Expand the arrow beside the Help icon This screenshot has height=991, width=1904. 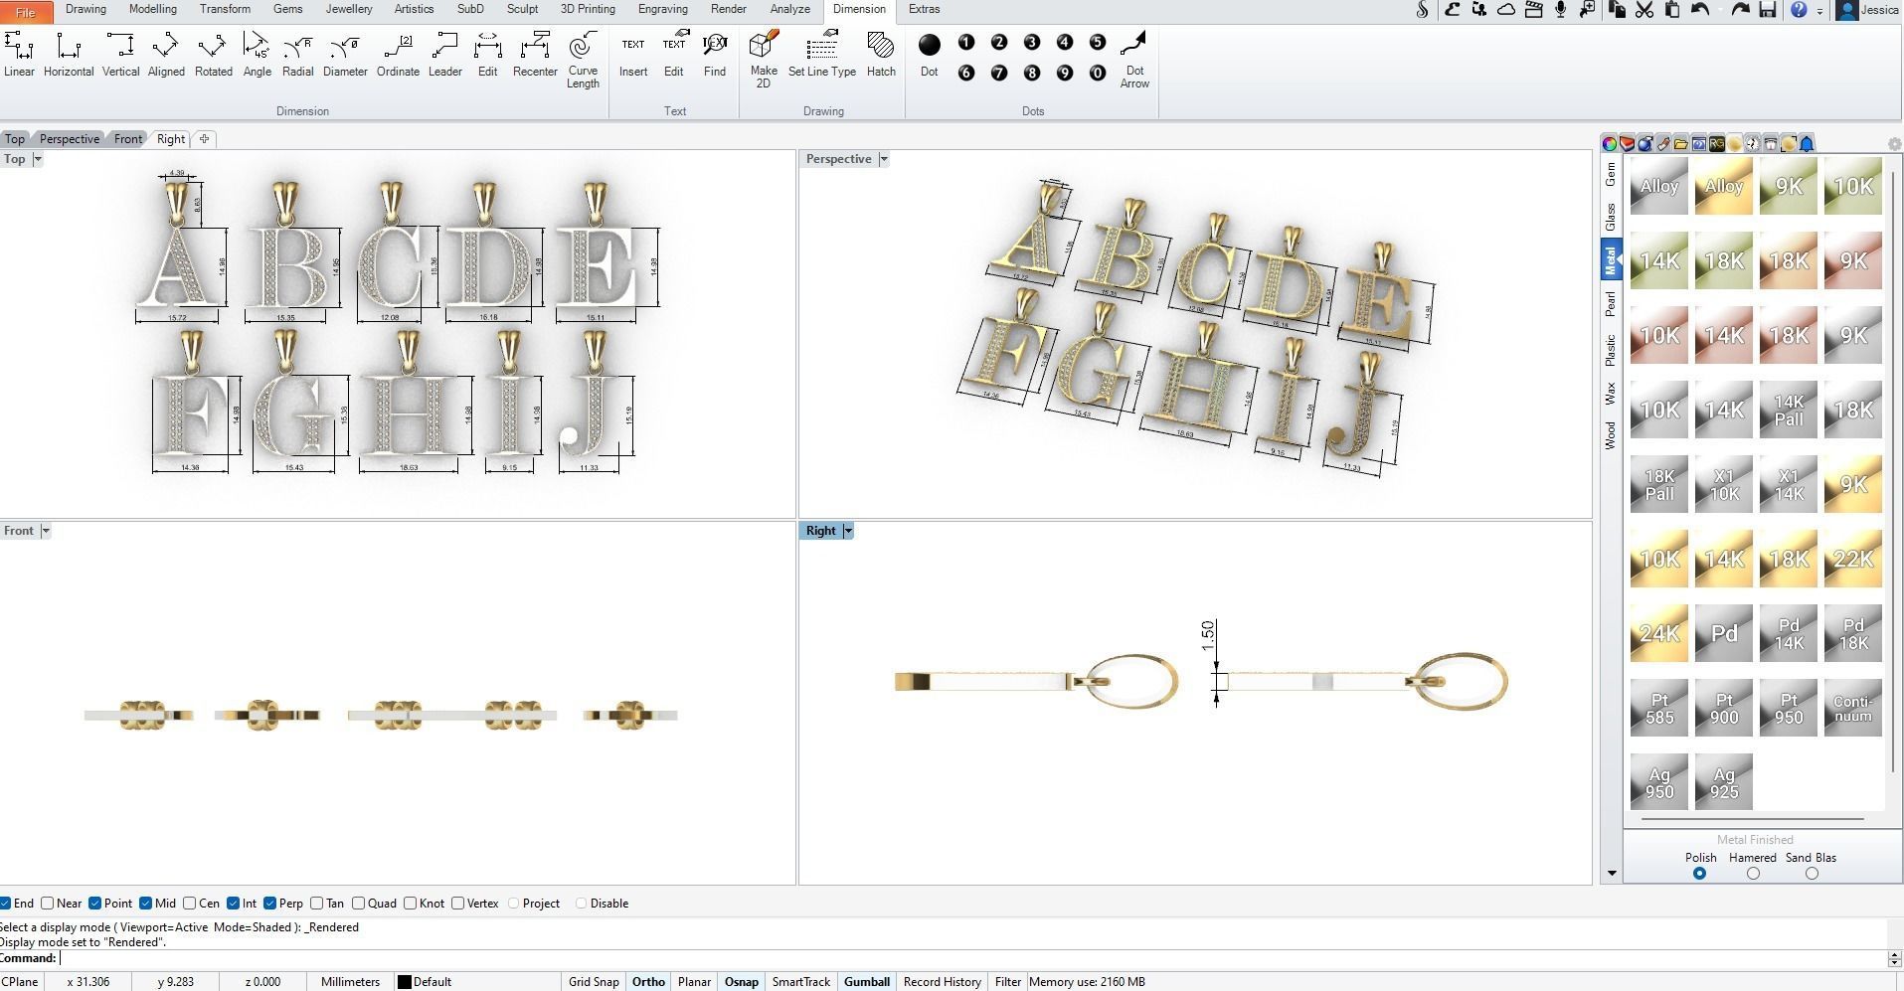point(1819,11)
